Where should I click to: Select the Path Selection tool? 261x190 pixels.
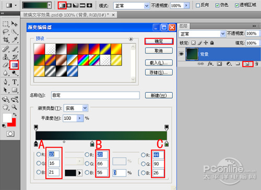[x=5, y=90]
